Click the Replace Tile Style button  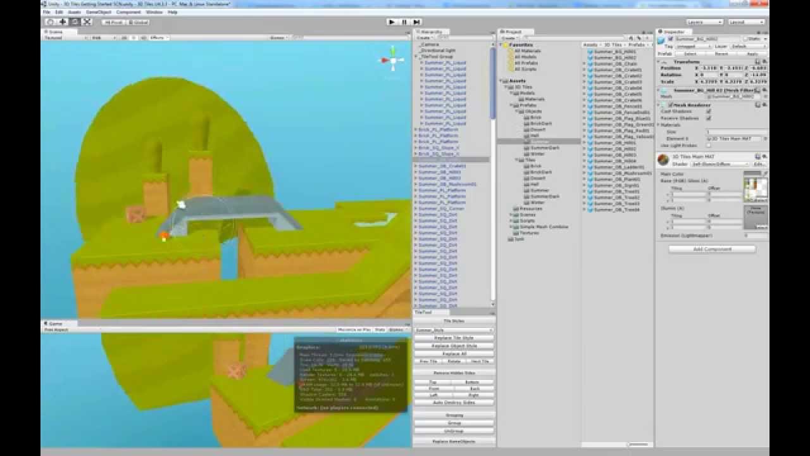coord(454,338)
